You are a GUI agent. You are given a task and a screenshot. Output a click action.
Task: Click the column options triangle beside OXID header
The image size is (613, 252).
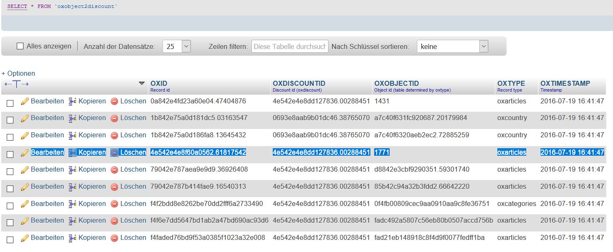[142, 84]
